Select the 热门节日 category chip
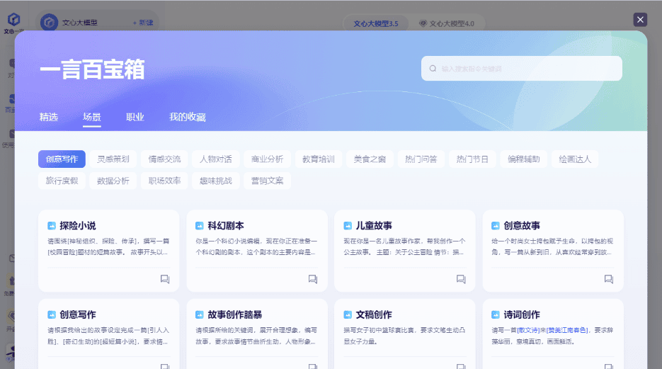Viewport: 662px width, 369px height. pyautogui.click(x=472, y=159)
